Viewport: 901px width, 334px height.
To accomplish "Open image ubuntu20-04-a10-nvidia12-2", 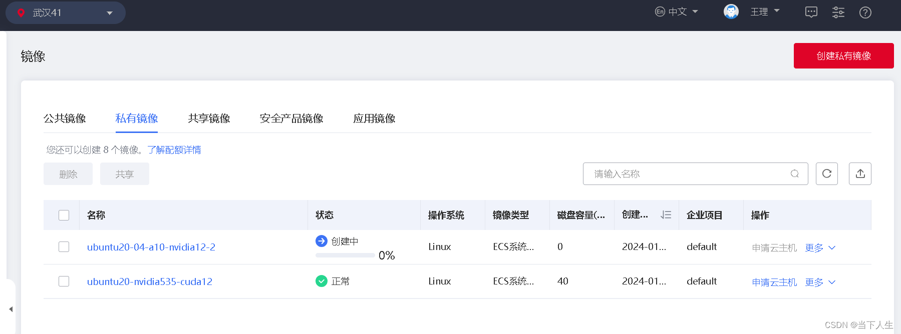I will (x=151, y=247).
